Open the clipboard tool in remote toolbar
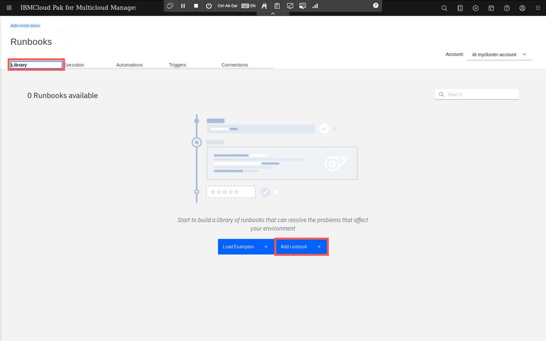The image size is (546, 341). [x=277, y=6]
